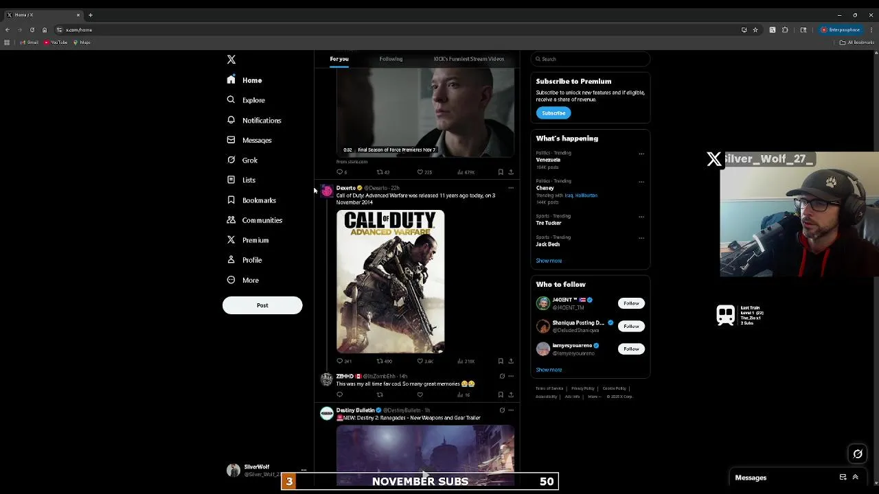Open the Jack Bech trending topic
The image size is (879, 494).
[x=548, y=244]
